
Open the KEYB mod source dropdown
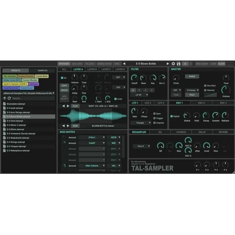114,137
